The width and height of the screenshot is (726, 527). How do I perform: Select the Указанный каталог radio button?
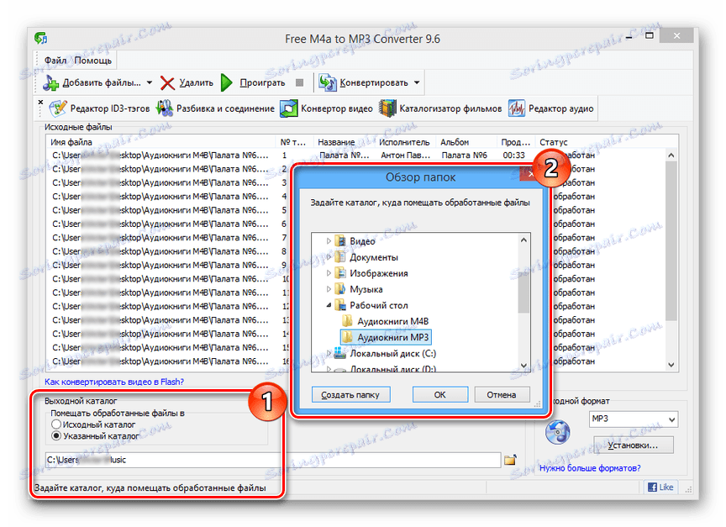pyautogui.click(x=56, y=435)
